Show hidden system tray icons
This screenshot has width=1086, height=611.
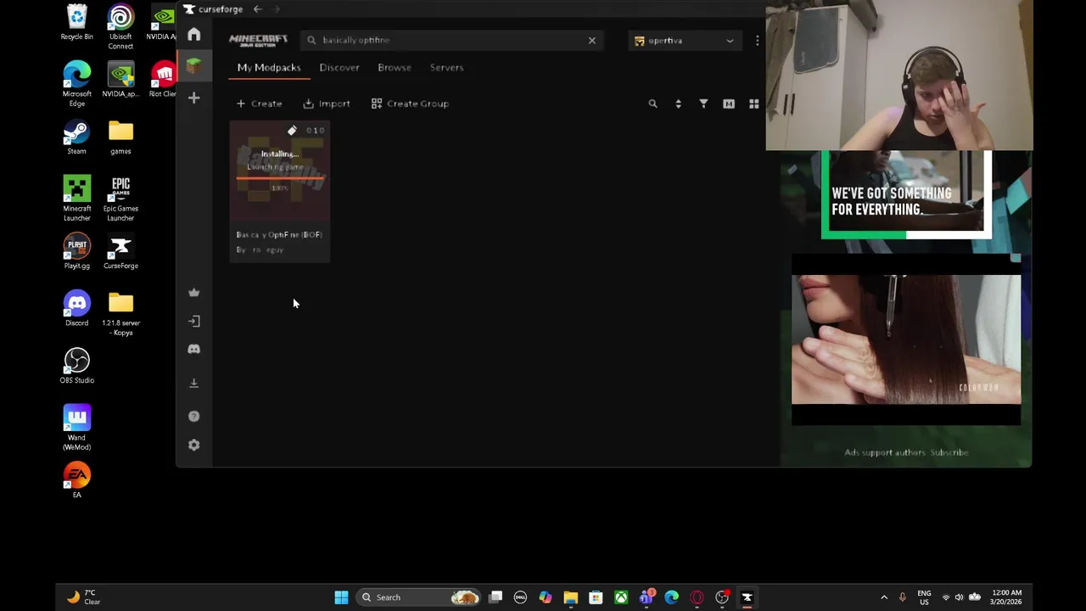884,597
